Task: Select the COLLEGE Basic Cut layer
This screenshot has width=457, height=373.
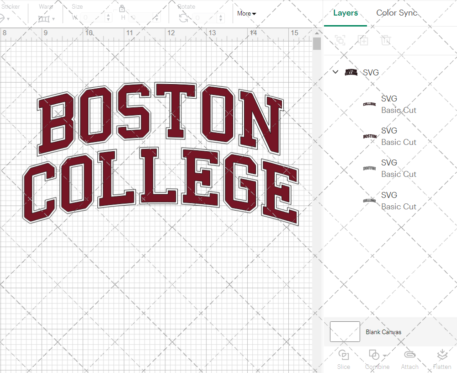Action: [x=393, y=104]
